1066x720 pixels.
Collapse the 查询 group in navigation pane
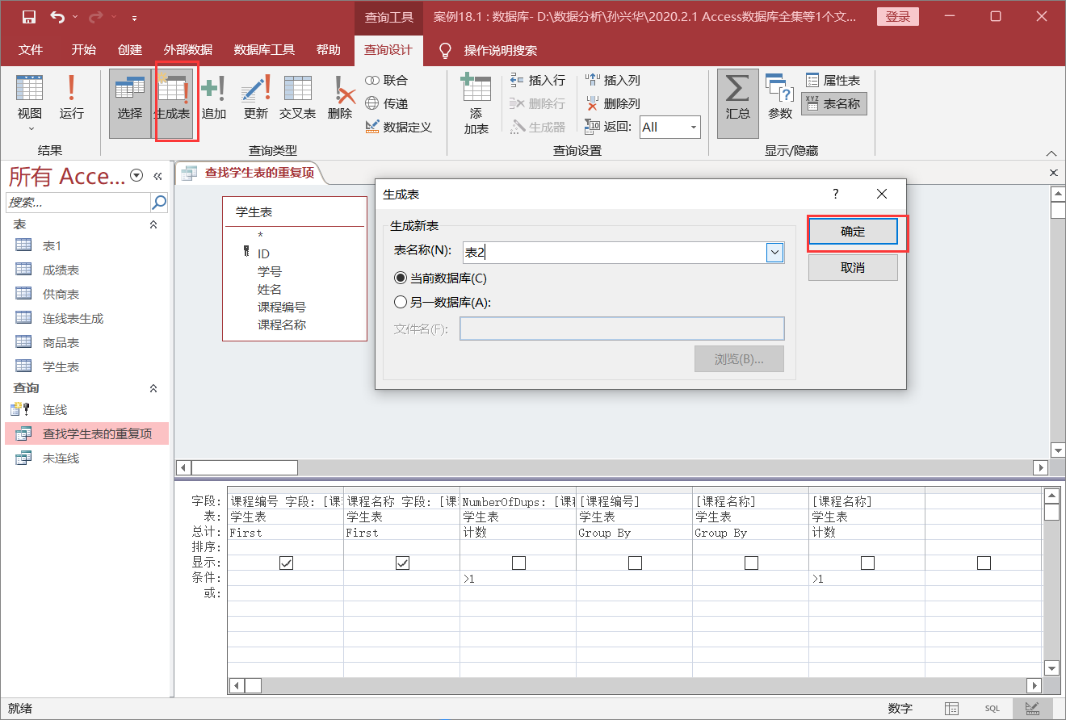(x=153, y=388)
